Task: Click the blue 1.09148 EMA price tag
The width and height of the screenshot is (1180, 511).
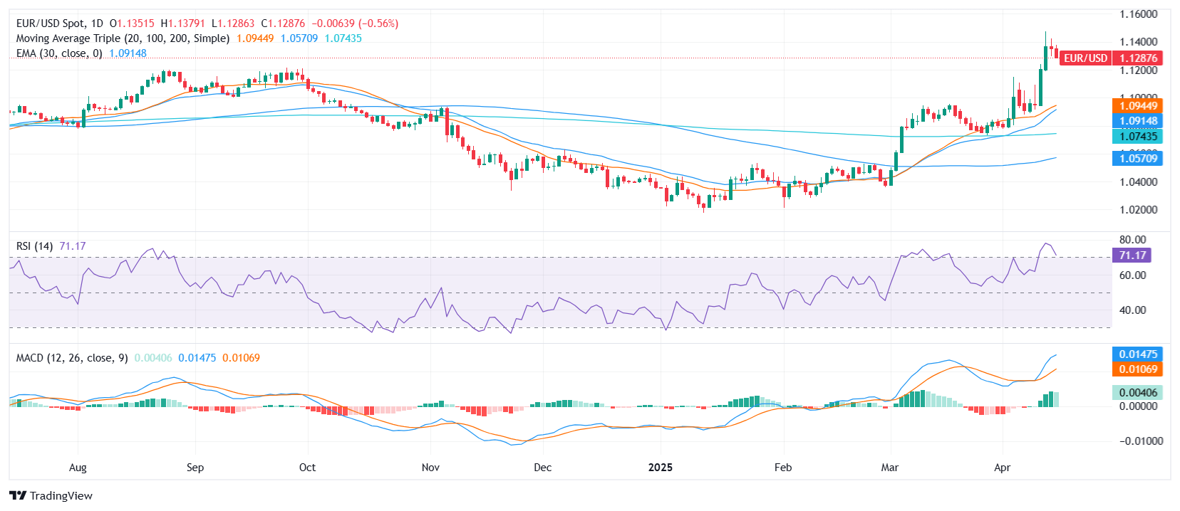Action: [1137, 121]
